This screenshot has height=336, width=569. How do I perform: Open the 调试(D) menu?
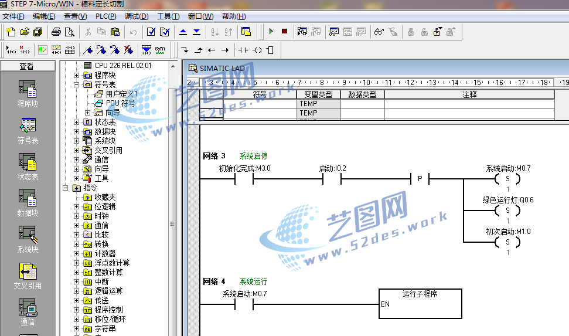click(x=137, y=16)
